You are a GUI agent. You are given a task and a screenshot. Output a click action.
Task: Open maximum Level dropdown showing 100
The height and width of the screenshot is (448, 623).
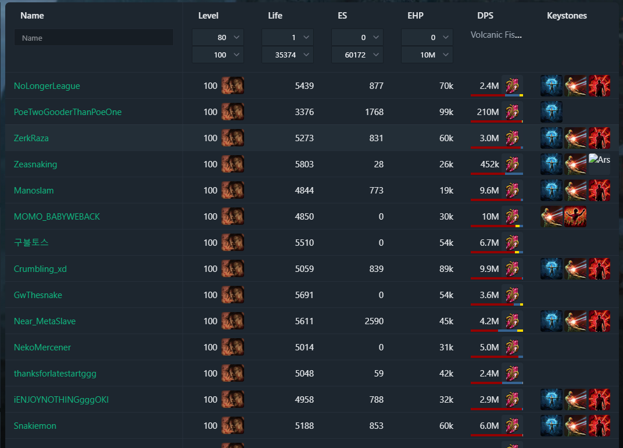[x=218, y=55]
